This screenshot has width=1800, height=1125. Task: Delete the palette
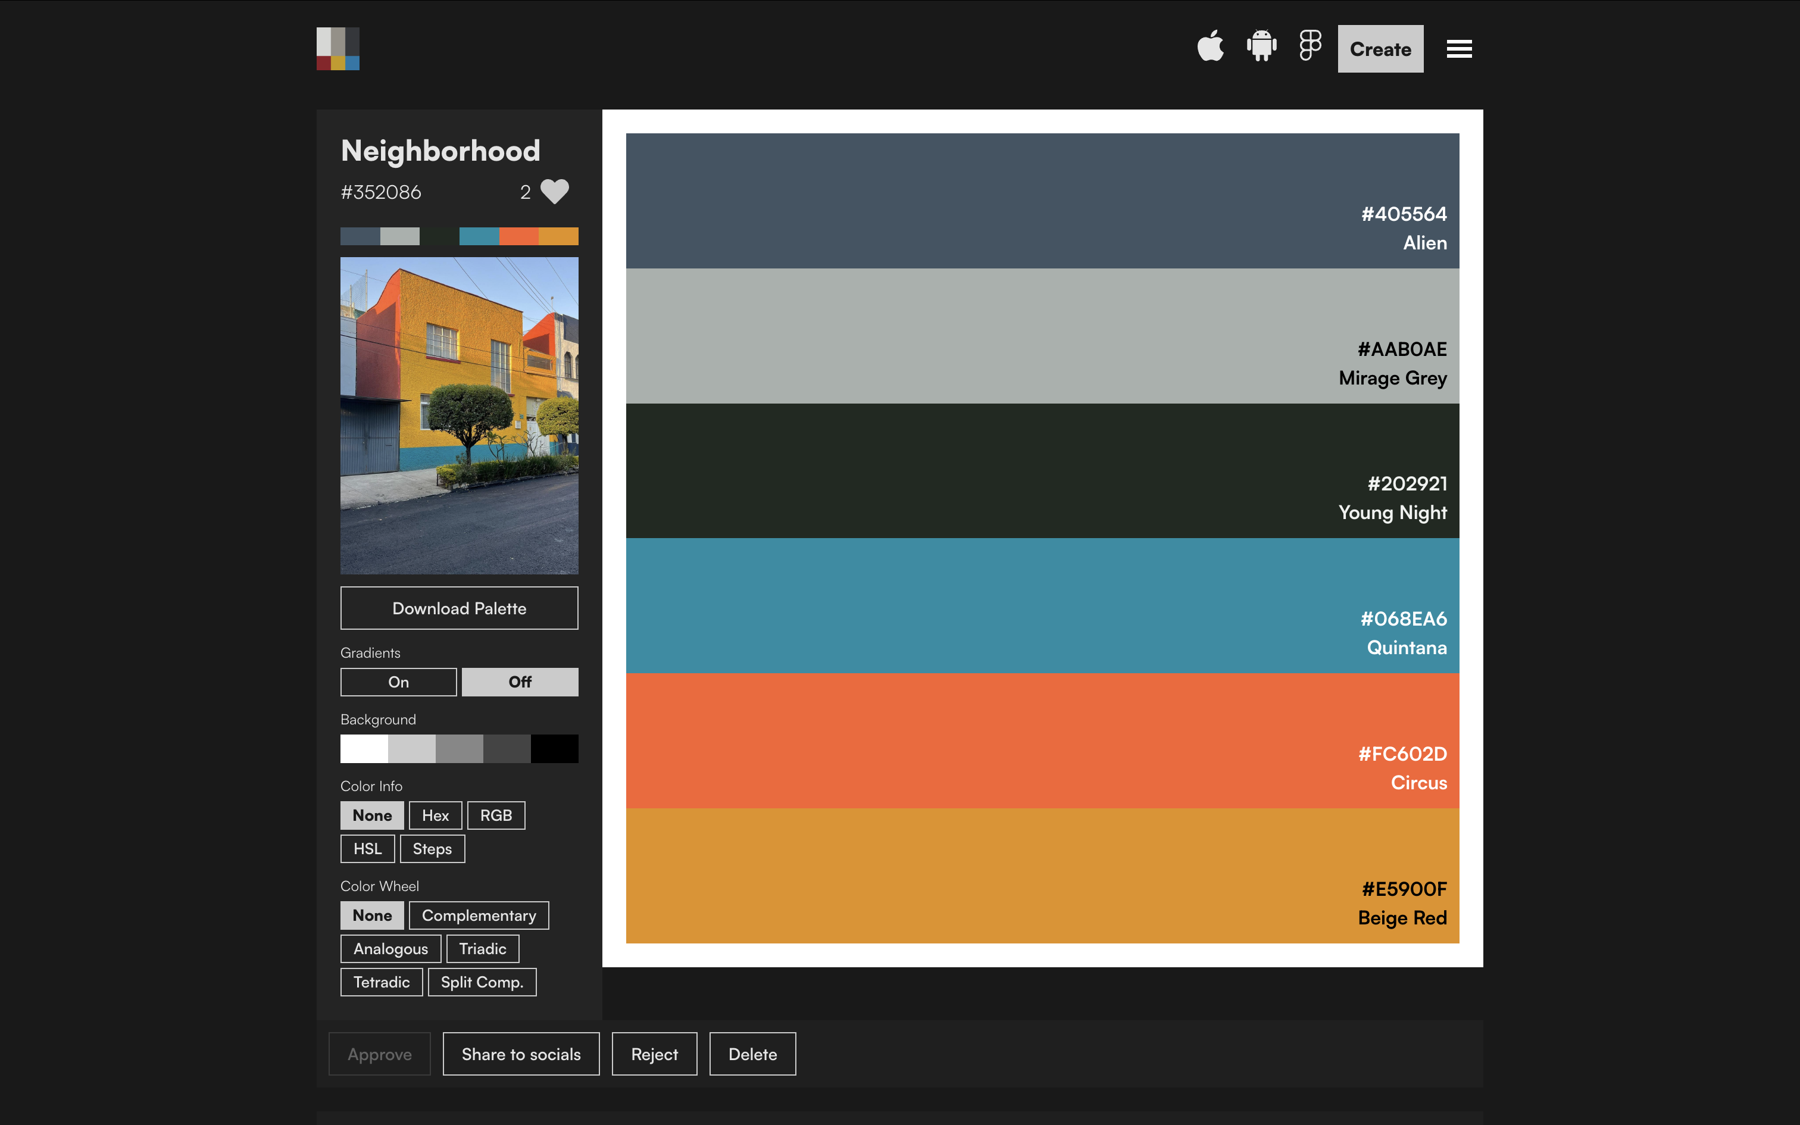[x=752, y=1054]
